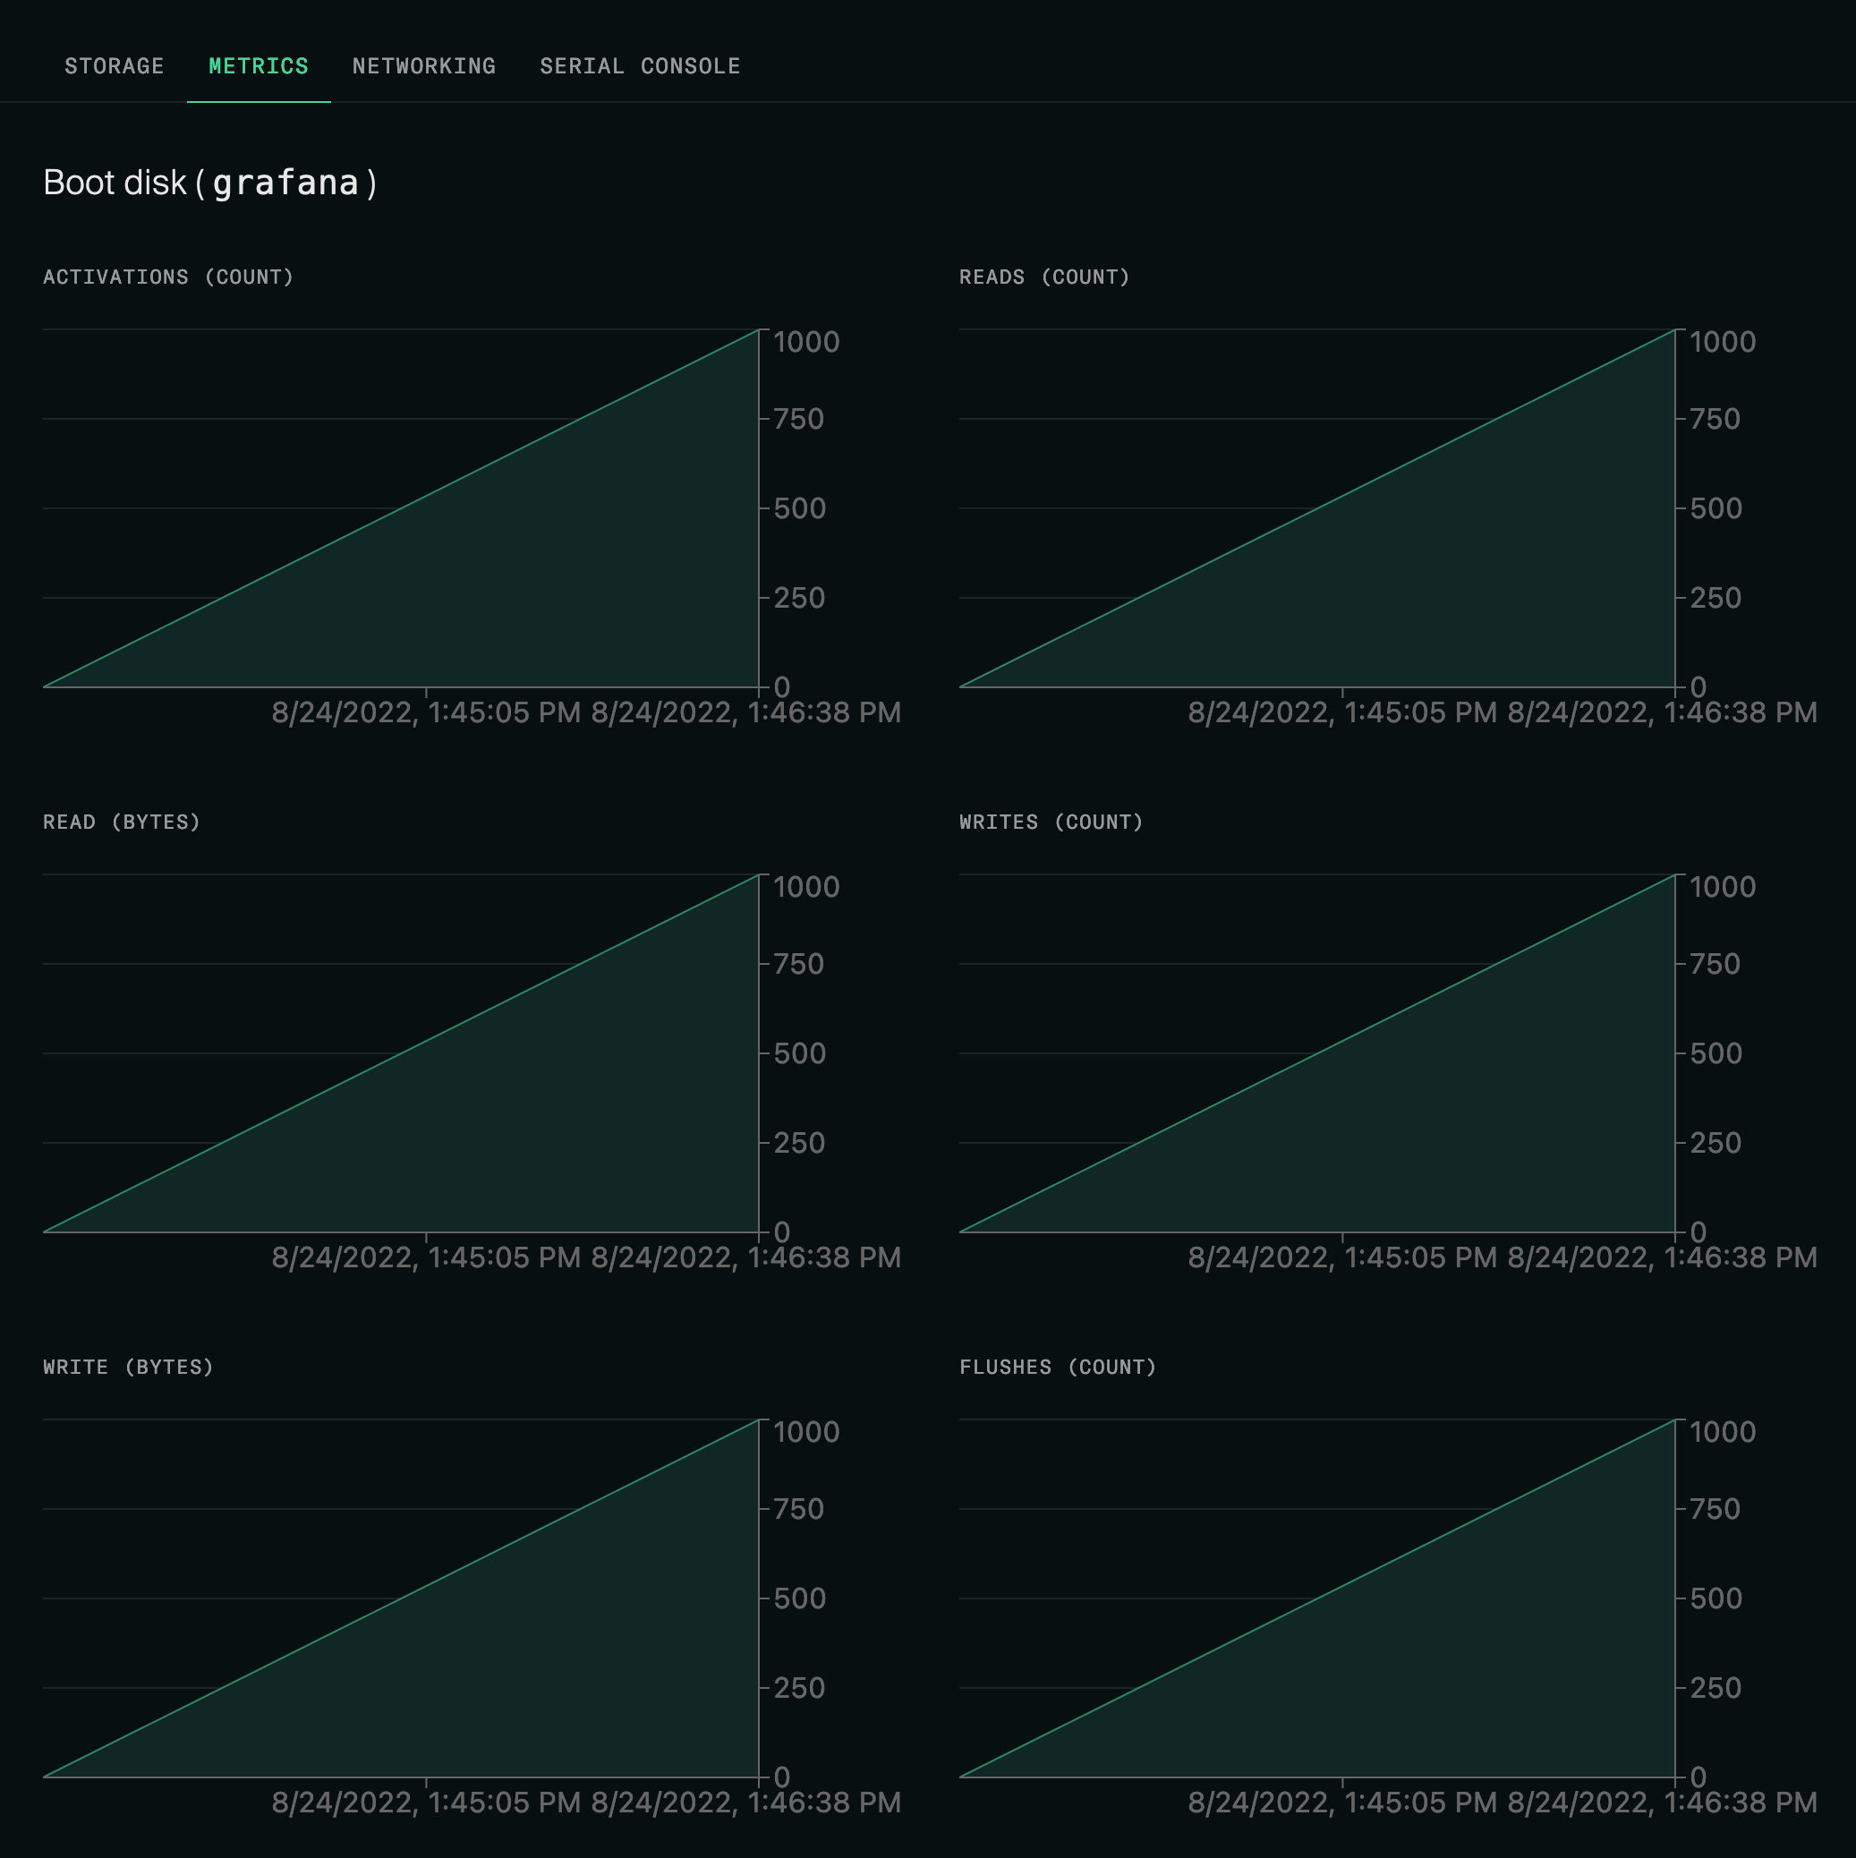Open the Networking tab
Screen dimensions: 1856x1858
[x=423, y=66]
